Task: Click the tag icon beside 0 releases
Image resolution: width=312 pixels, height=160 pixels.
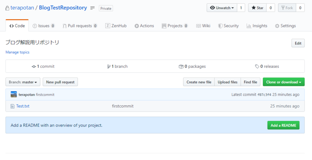Action: click(257, 66)
